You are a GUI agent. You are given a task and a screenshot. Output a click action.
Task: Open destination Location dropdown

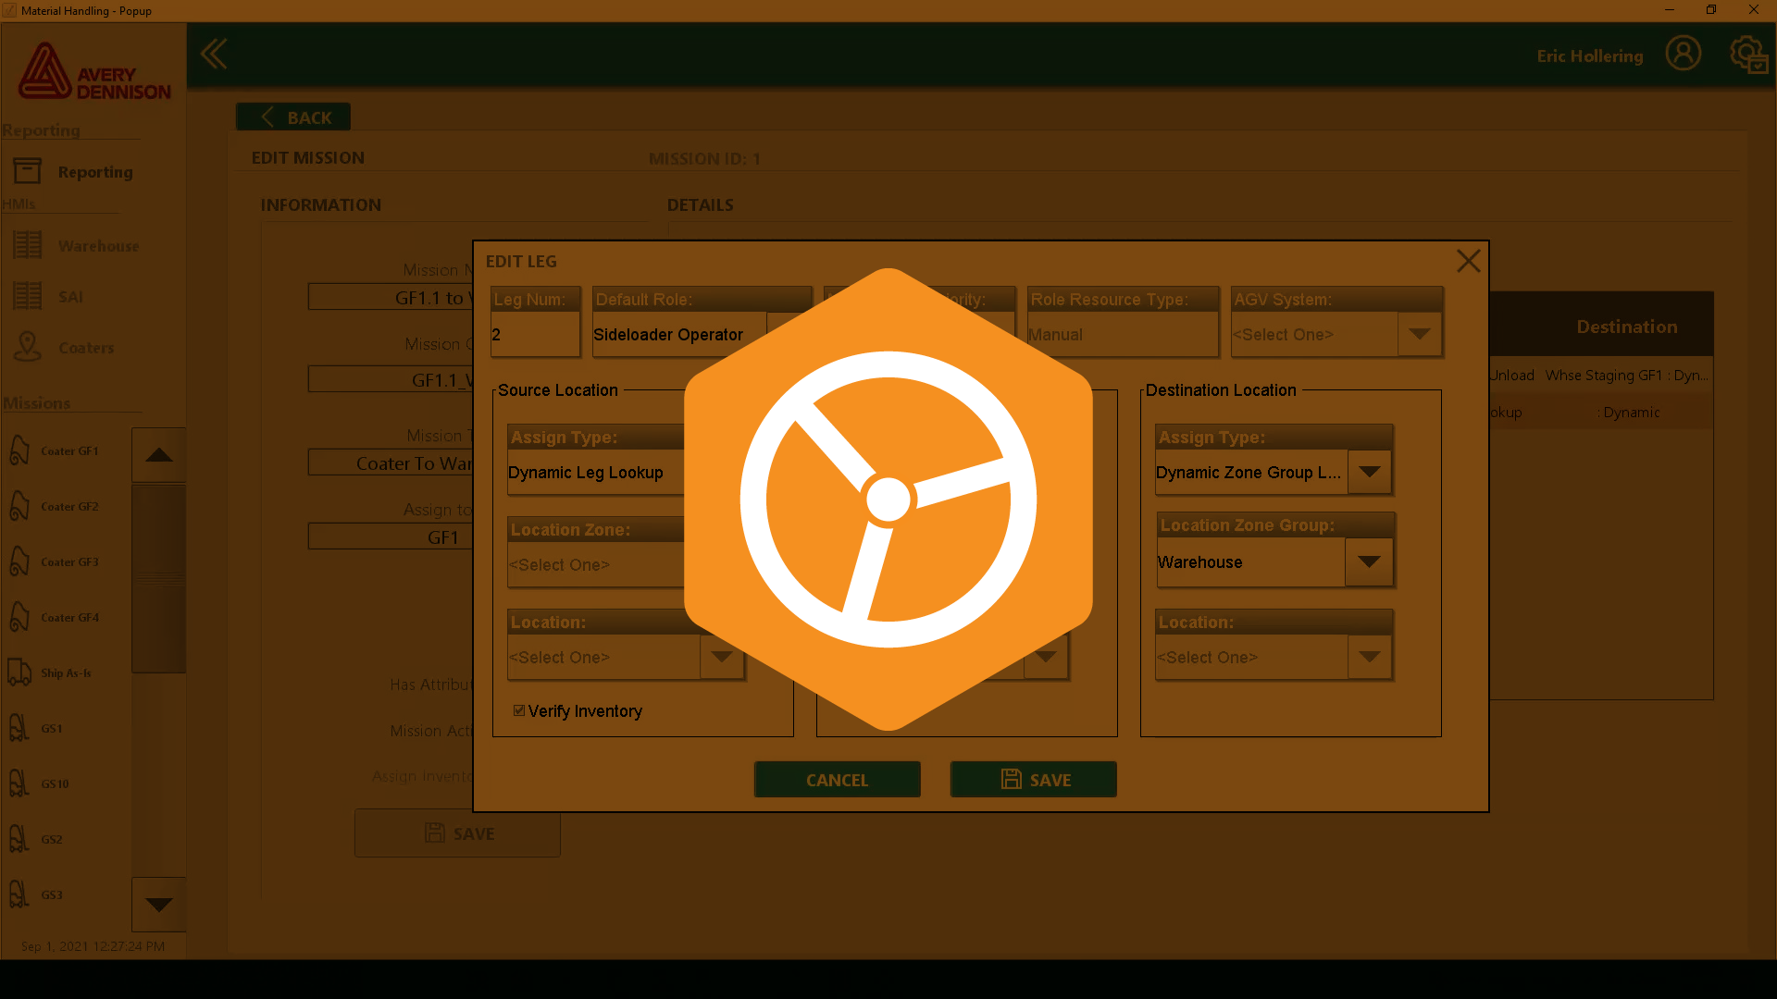pos(1370,657)
